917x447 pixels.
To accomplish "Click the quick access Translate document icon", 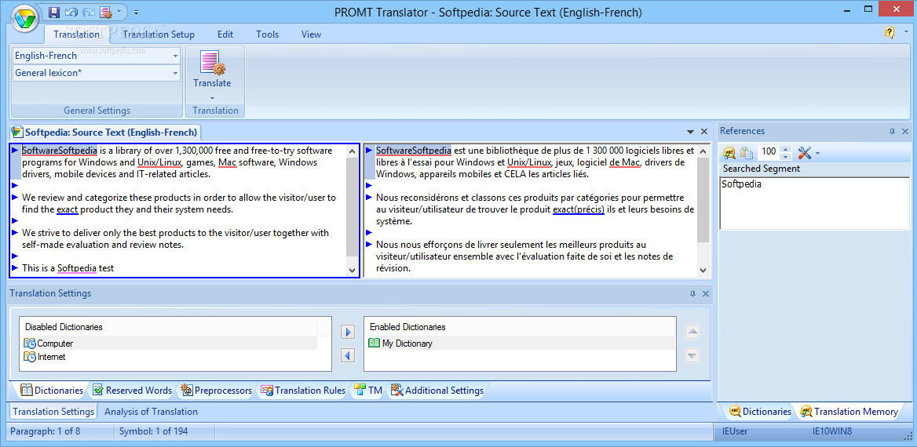I will 106,12.
